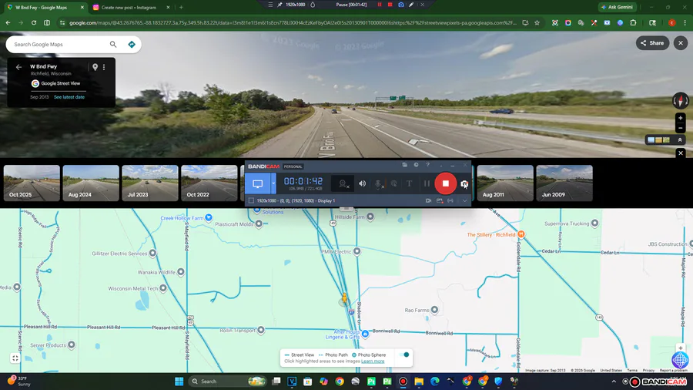Open Microsoft Edge from the taskbar
693x390 pixels.
point(435,382)
